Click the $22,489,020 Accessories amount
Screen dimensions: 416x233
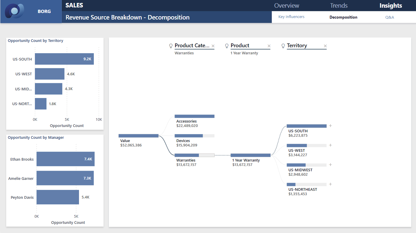tap(187, 126)
